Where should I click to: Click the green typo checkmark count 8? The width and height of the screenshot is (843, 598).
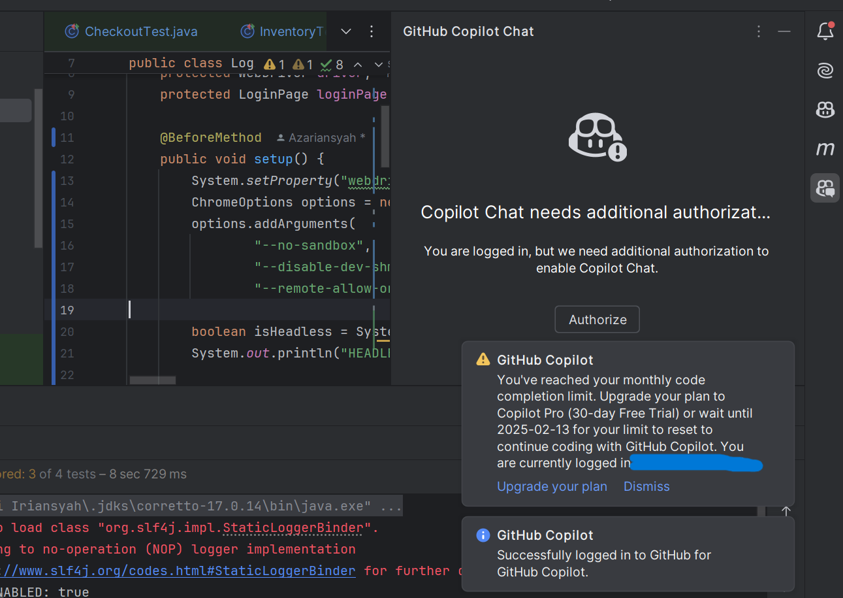pos(331,64)
